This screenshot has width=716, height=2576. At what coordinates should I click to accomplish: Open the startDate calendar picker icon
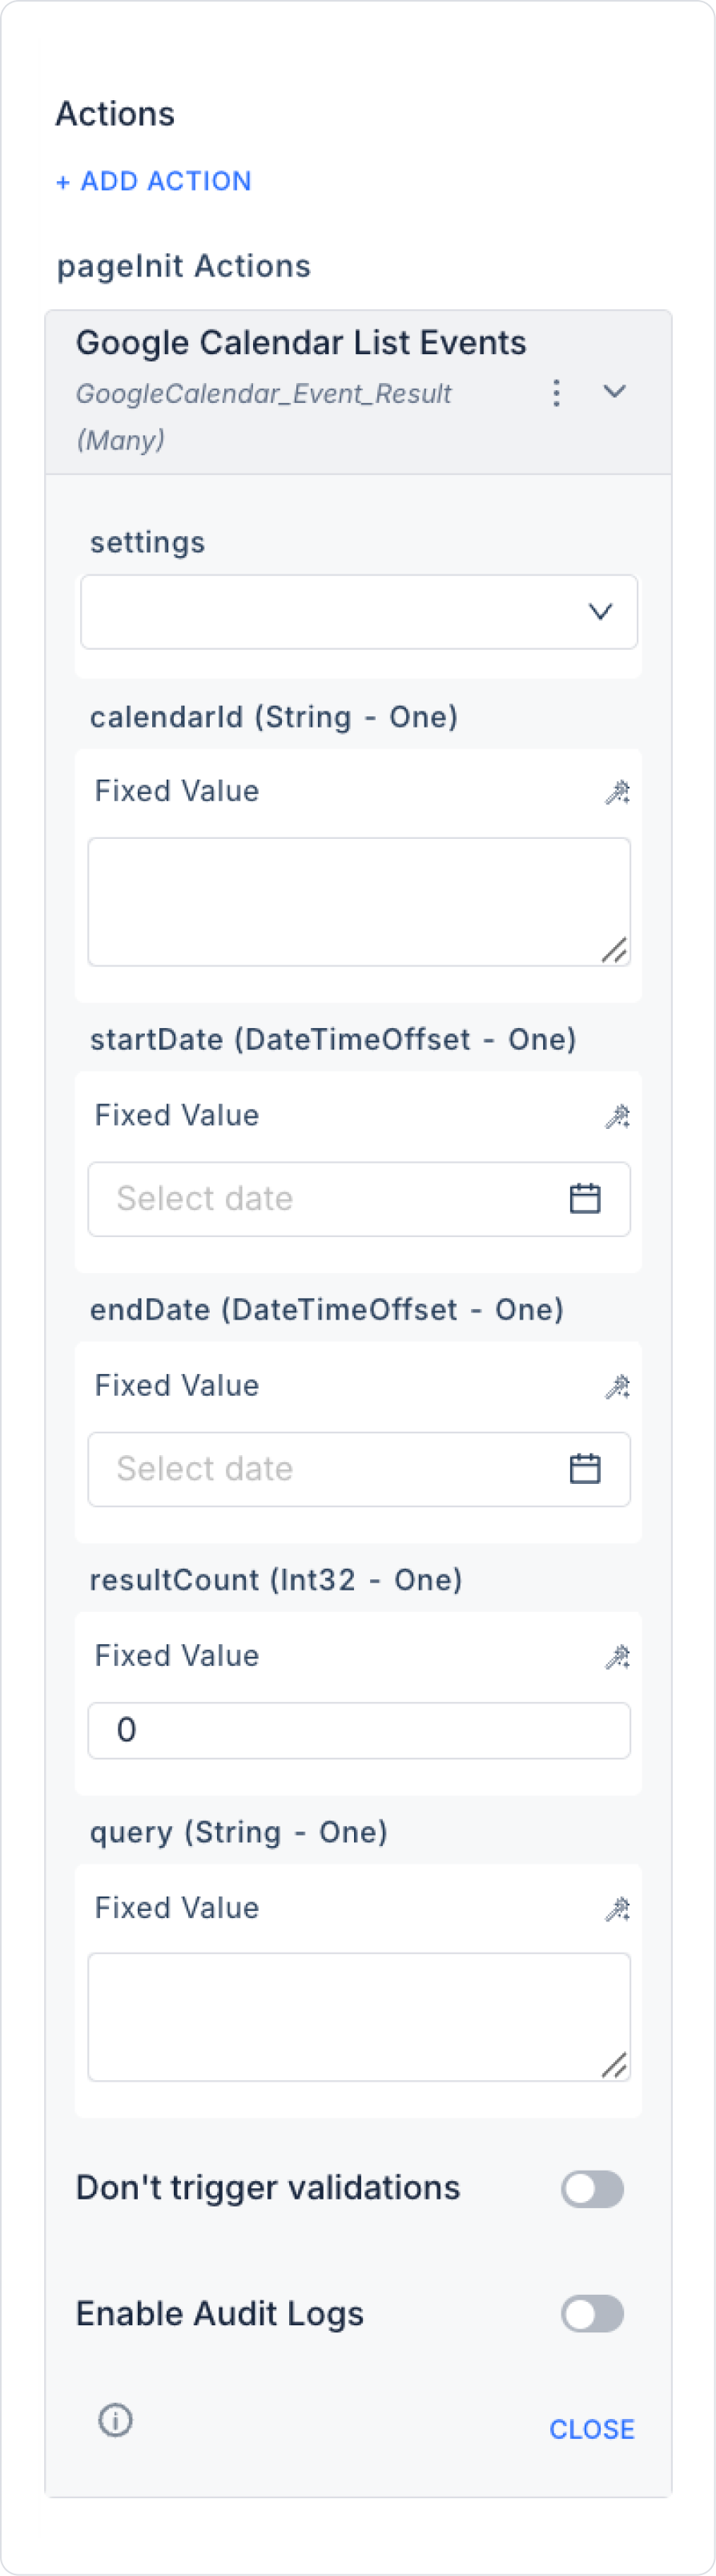584,1198
